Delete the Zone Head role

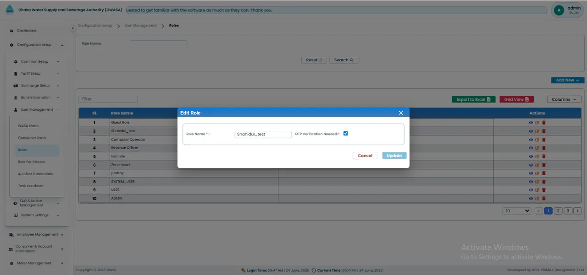click(544, 165)
